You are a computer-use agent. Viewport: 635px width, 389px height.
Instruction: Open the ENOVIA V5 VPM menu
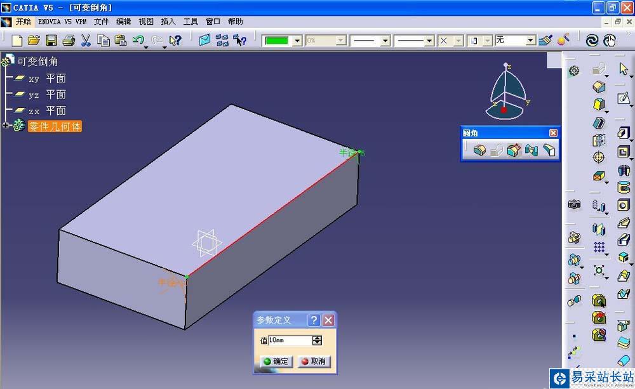pyautogui.click(x=62, y=22)
